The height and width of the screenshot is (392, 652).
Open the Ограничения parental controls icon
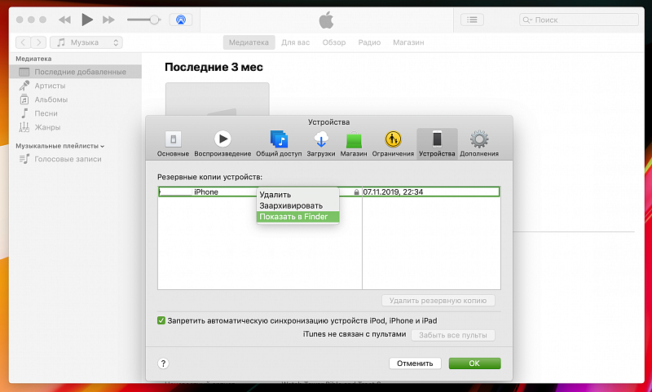(393, 139)
